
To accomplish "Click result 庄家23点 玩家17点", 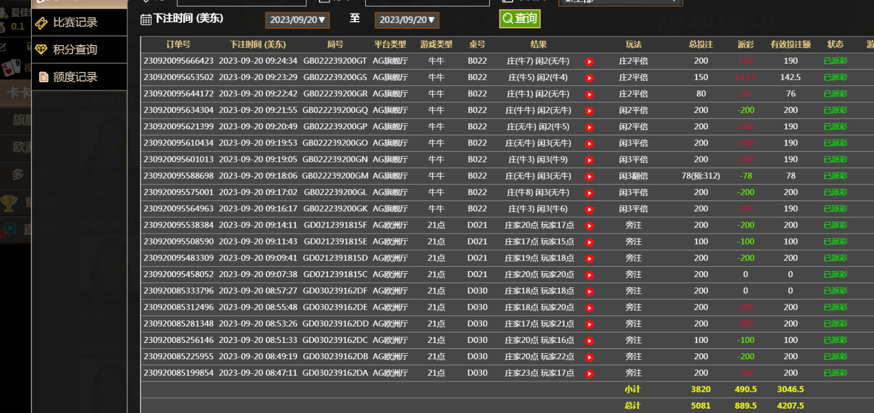I will point(539,373).
